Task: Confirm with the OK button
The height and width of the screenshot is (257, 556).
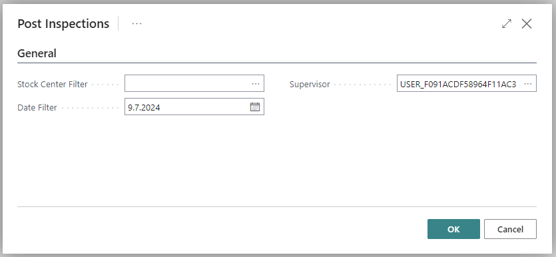Action: point(453,229)
